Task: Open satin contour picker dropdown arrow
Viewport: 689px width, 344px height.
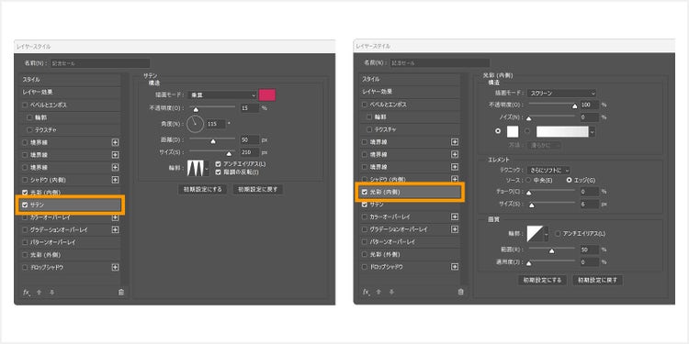Action: tap(207, 168)
